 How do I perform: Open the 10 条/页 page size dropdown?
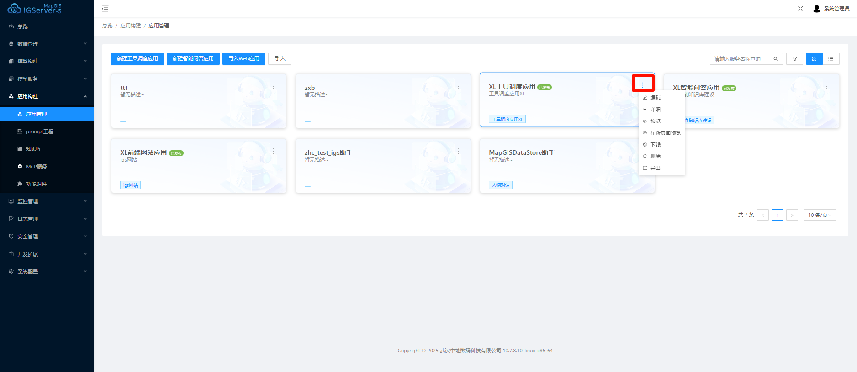tap(820, 215)
